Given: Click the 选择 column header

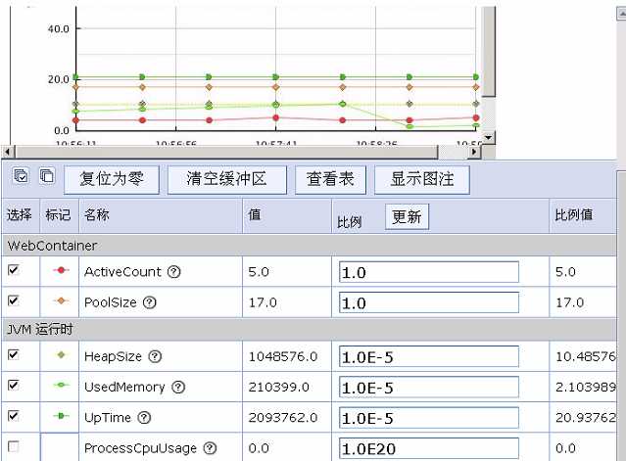Looking at the screenshot, I should click(x=20, y=215).
